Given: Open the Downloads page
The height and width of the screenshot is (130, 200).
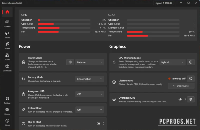Looking at the screenshot, I should [7, 68].
